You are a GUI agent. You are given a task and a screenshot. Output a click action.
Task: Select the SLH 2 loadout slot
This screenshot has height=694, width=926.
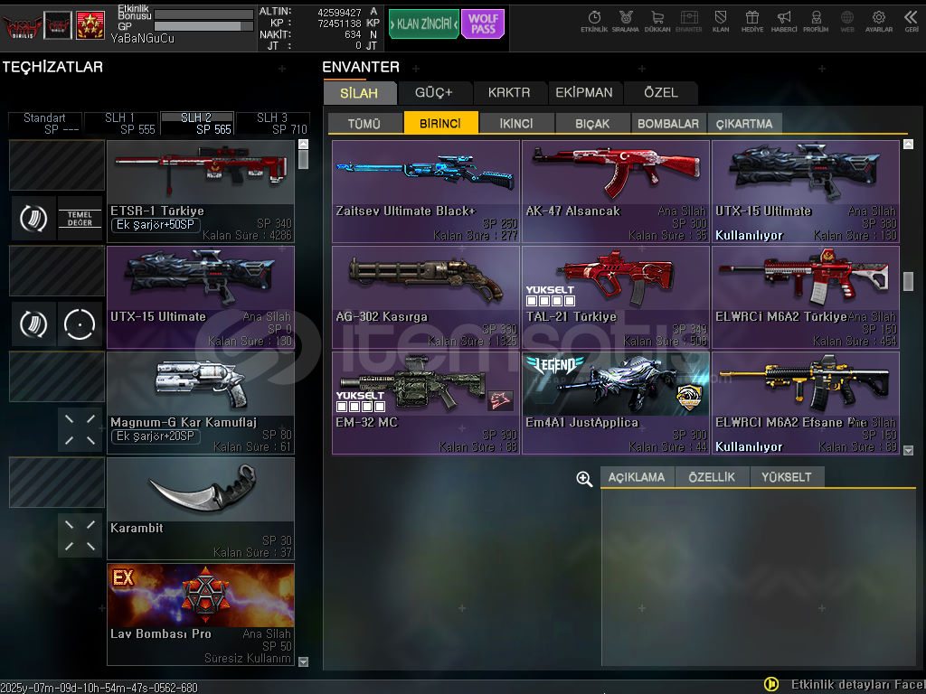[197, 123]
